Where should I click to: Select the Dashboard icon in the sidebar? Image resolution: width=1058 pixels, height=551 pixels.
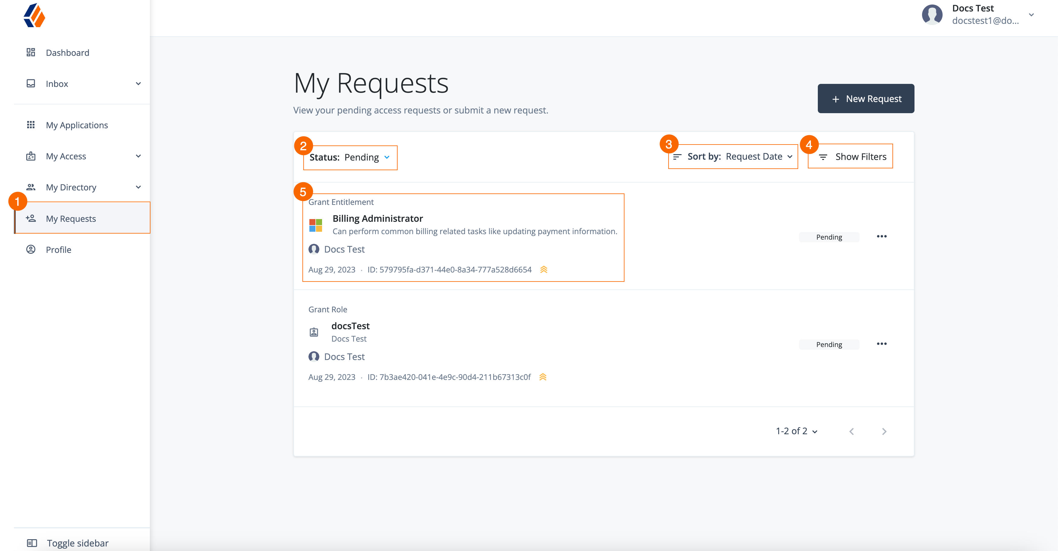31,52
